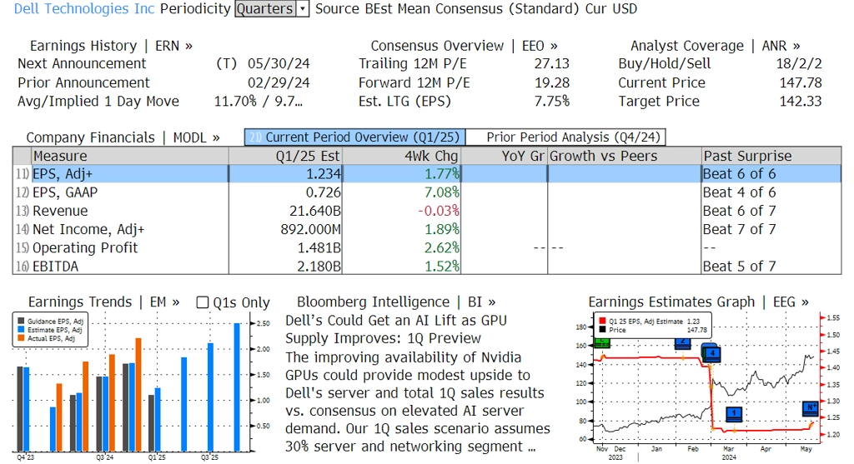Select the Revenue measure row

[426, 211]
